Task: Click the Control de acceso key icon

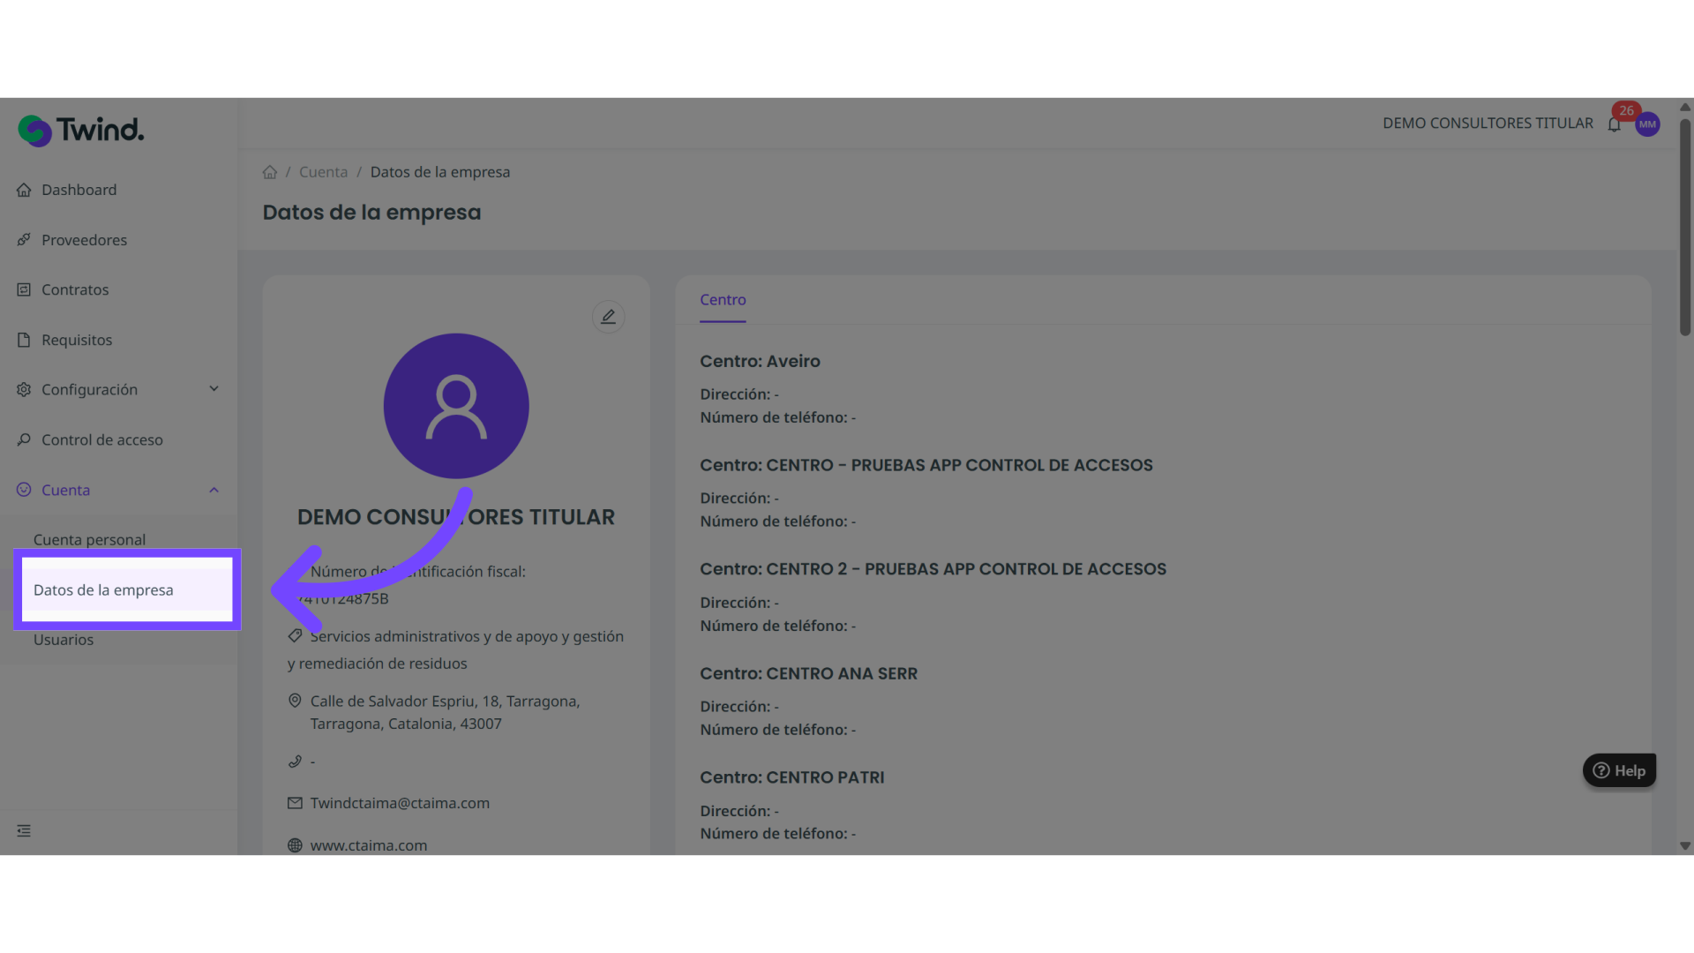Action: tap(24, 439)
